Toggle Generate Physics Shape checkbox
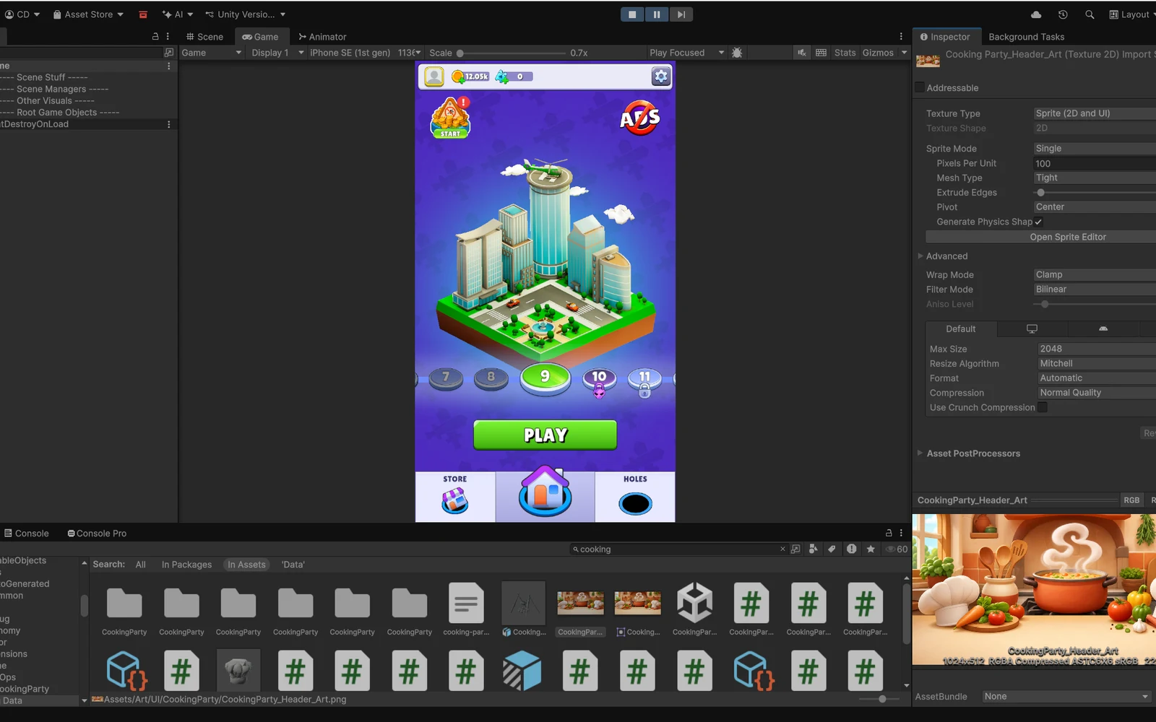The width and height of the screenshot is (1156, 722). tap(1039, 222)
